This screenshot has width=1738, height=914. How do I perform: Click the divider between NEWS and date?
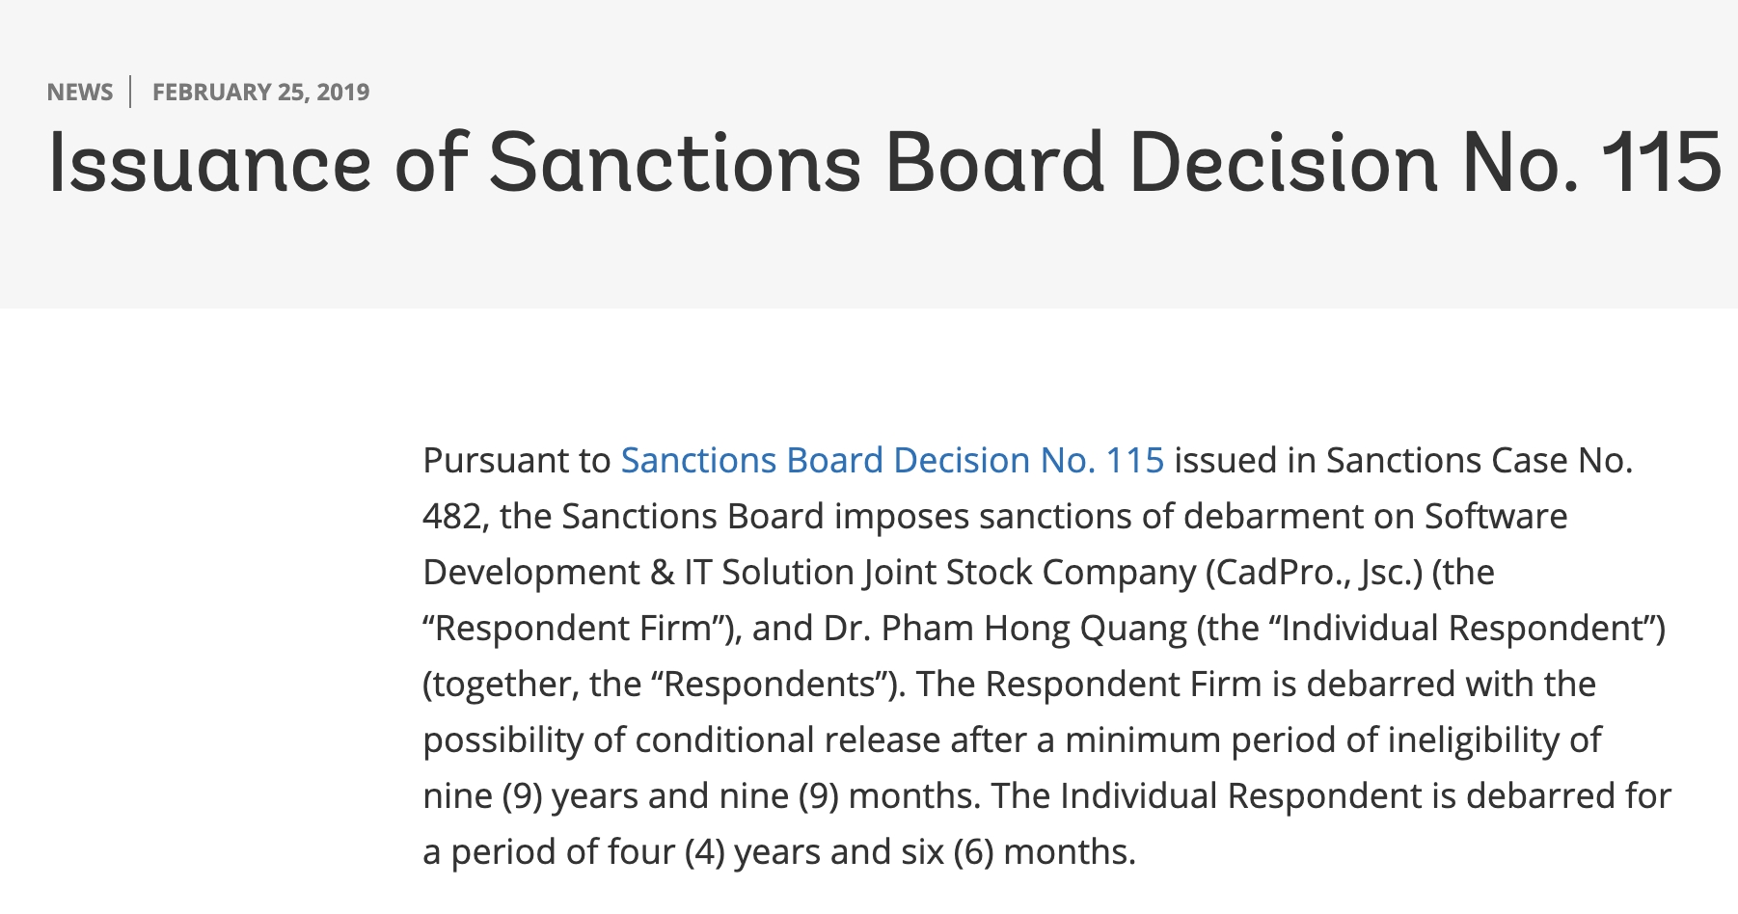(131, 93)
